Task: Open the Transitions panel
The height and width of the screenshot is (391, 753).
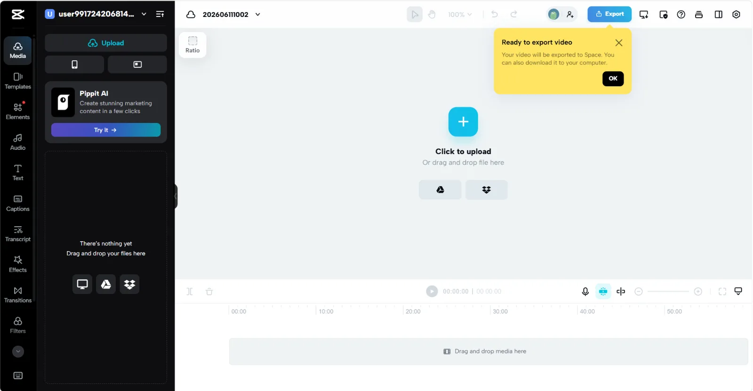Action: tap(18, 294)
